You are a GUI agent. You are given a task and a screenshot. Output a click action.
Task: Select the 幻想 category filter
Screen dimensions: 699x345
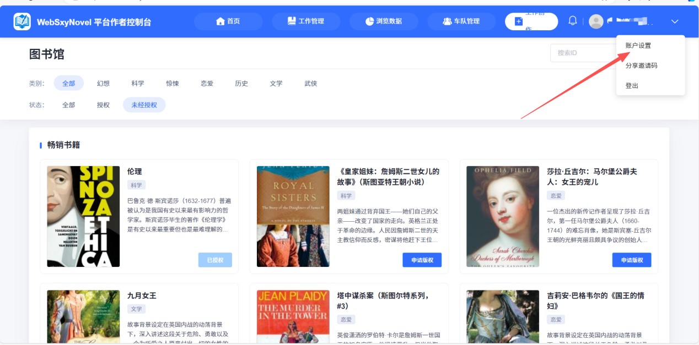pos(103,83)
